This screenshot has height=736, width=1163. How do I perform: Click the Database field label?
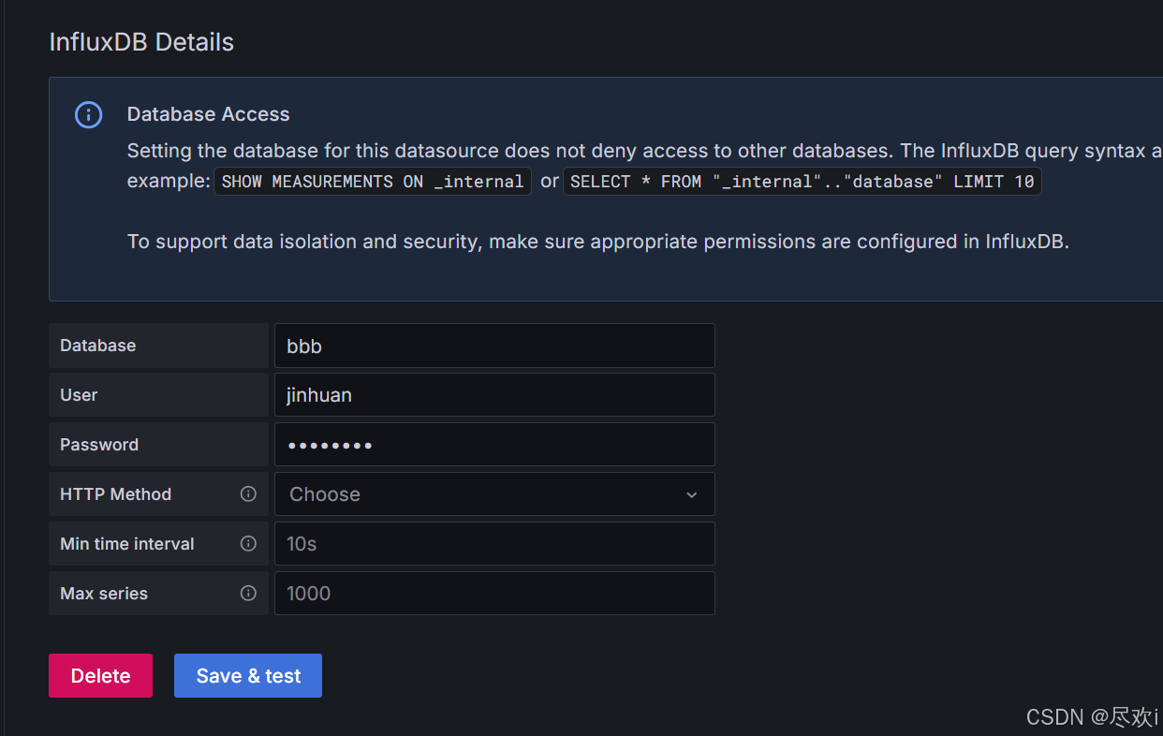pos(97,346)
